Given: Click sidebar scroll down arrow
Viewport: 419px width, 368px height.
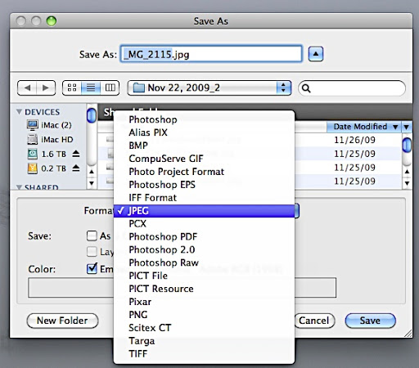Looking at the screenshot, I should pos(92,183).
